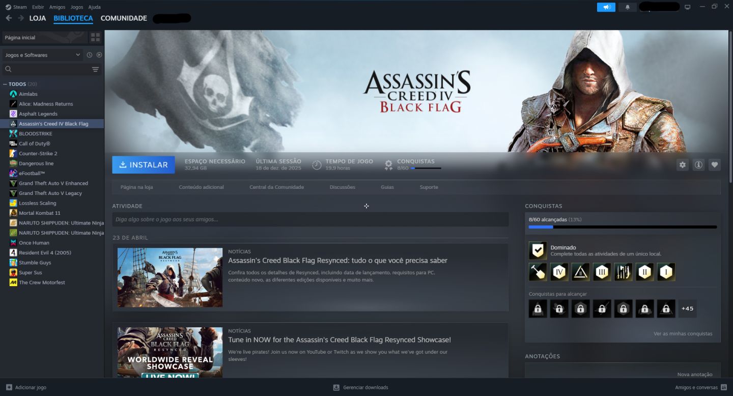Click the activity box 'Diga algo sobre o jogo'

click(311, 219)
